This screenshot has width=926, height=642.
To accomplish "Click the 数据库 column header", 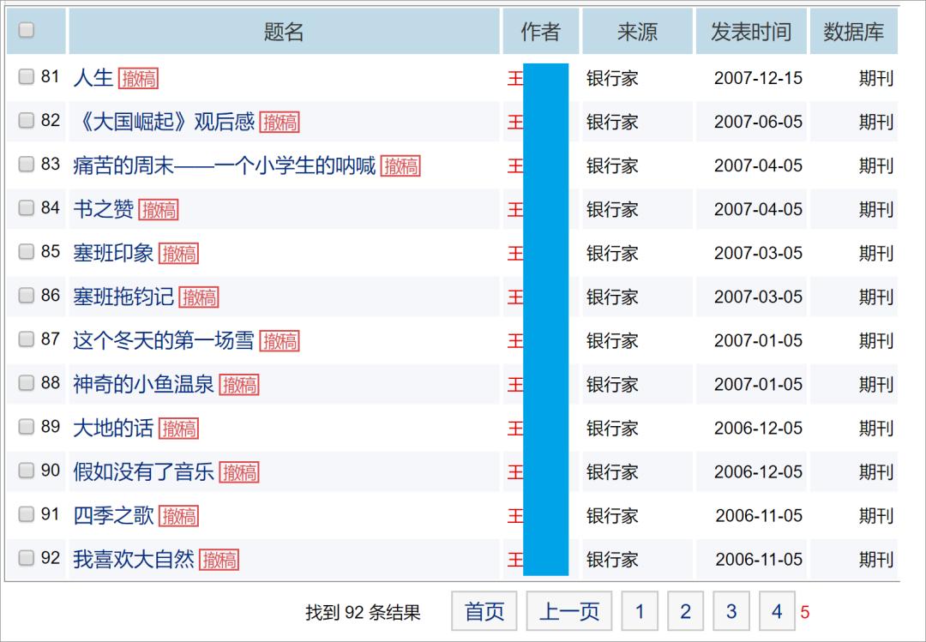I will [x=853, y=32].
